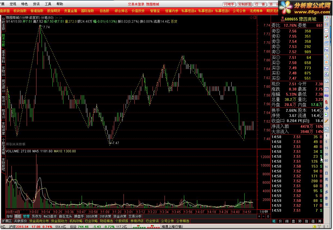Click the 模板 button under chart
The width and height of the screenshot is (333, 230).
point(18,216)
